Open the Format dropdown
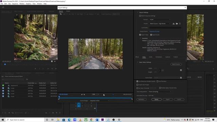The height and width of the screenshot is (122, 217). (160, 20)
